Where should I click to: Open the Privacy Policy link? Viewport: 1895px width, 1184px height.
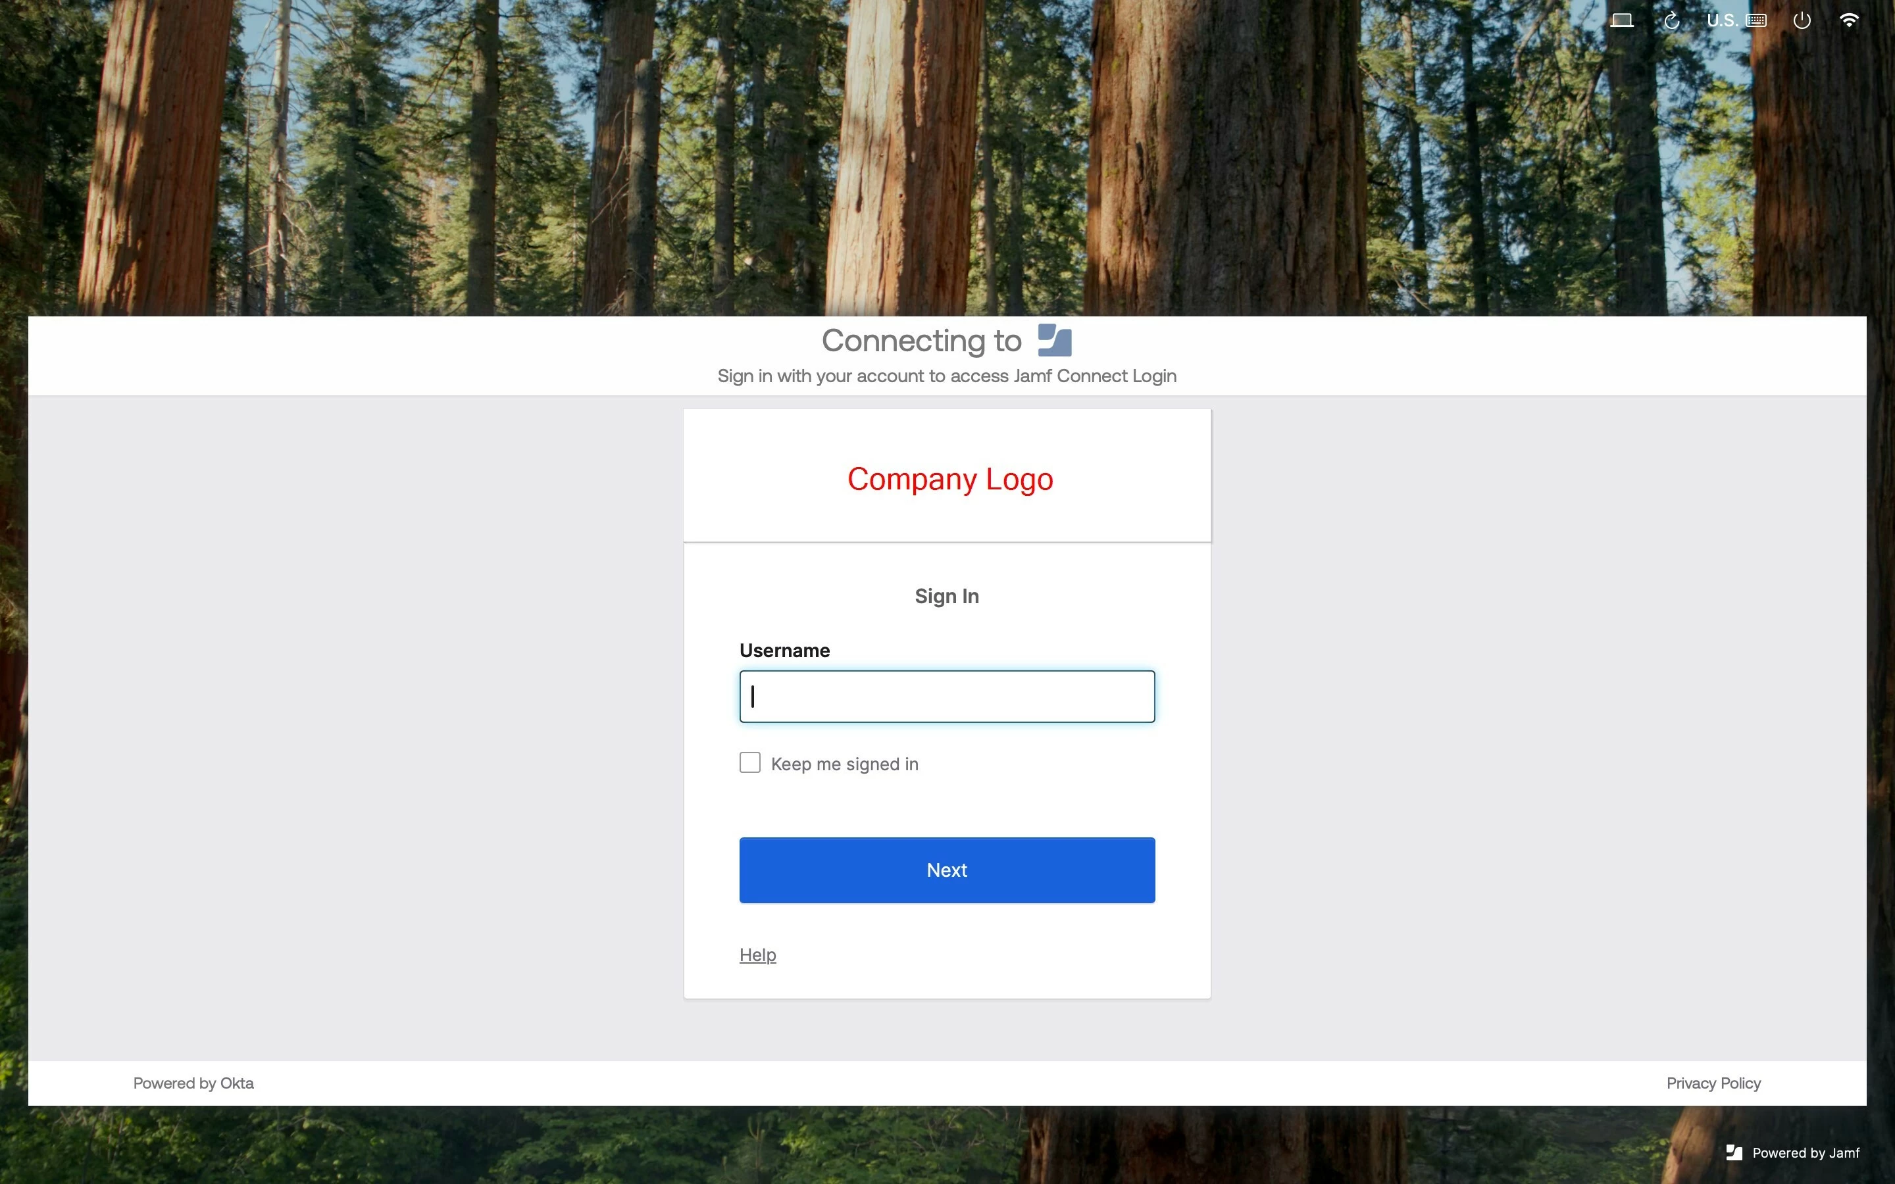[1713, 1083]
